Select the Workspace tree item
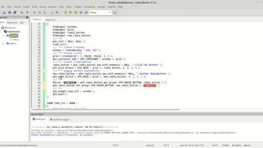 tap(10, 28)
